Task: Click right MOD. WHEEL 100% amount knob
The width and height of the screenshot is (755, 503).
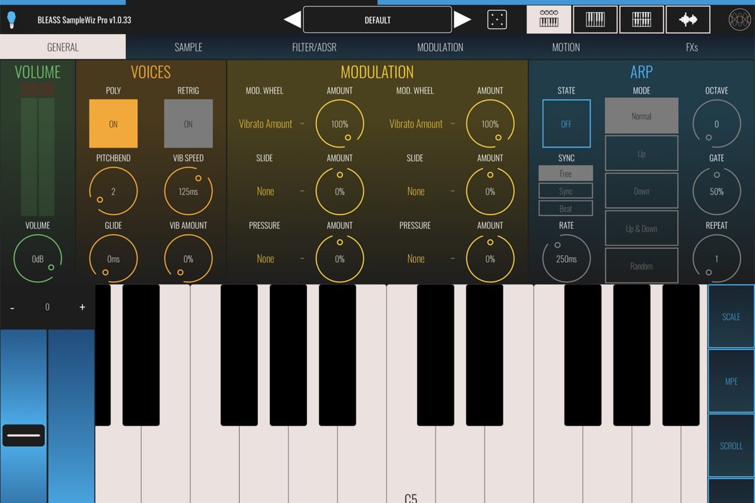Action: click(490, 124)
